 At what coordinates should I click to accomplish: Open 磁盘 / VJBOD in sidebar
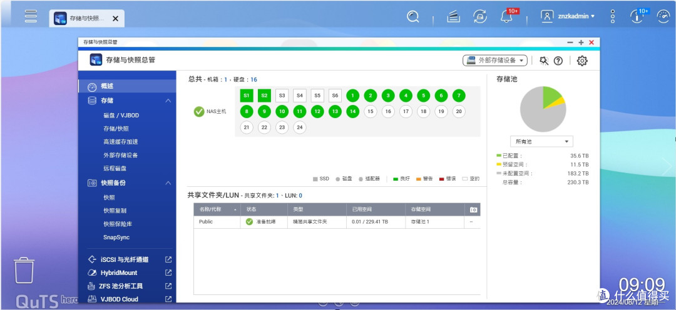121,116
